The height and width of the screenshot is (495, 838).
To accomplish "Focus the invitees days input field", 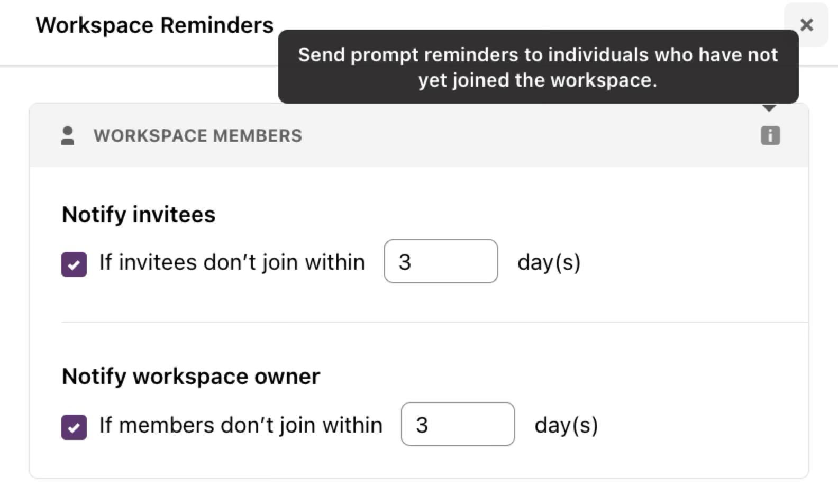I will coord(441,261).
